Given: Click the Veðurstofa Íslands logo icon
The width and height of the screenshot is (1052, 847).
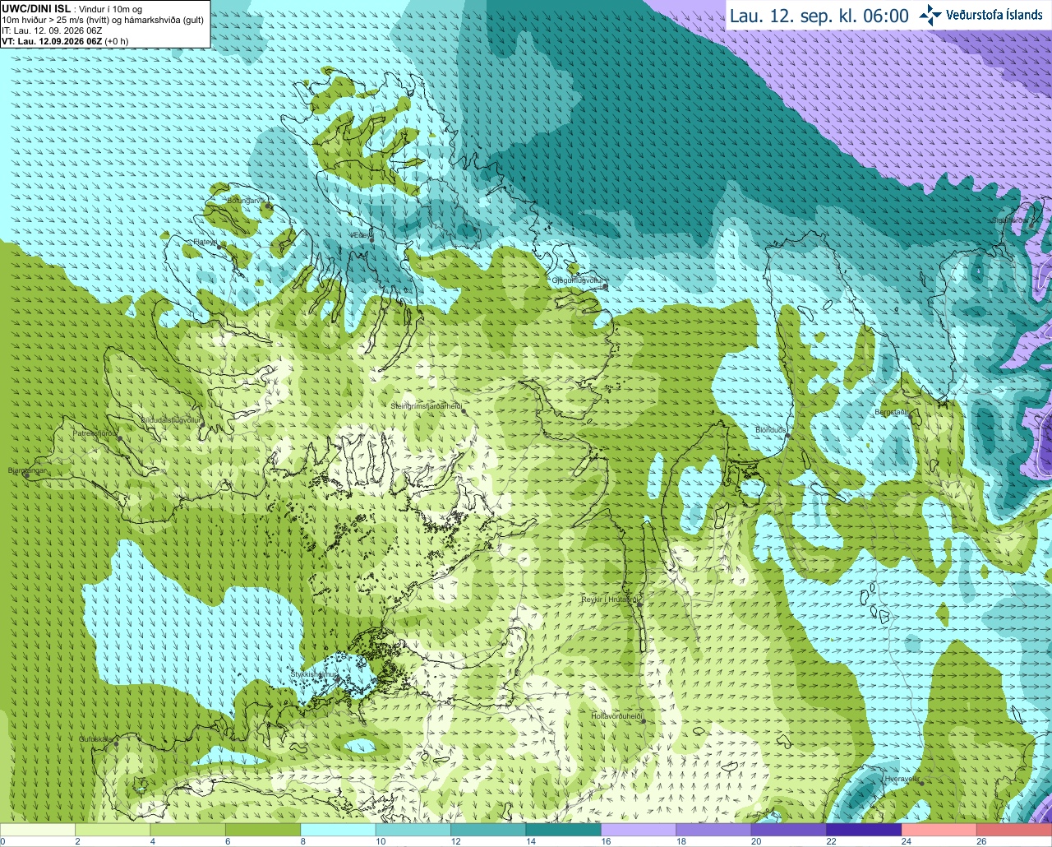Looking at the screenshot, I should (930, 15).
